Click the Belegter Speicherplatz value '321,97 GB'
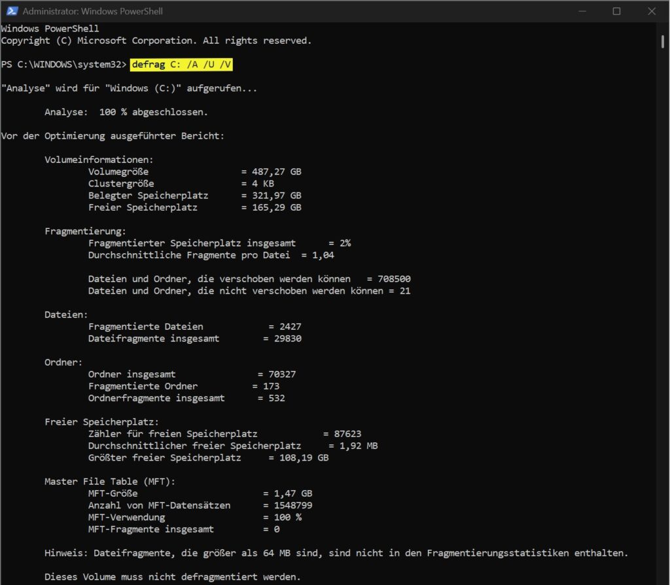Image resolution: width=670 pixels, height=585 pixels. pyautogui.click(x=277, y=196)
